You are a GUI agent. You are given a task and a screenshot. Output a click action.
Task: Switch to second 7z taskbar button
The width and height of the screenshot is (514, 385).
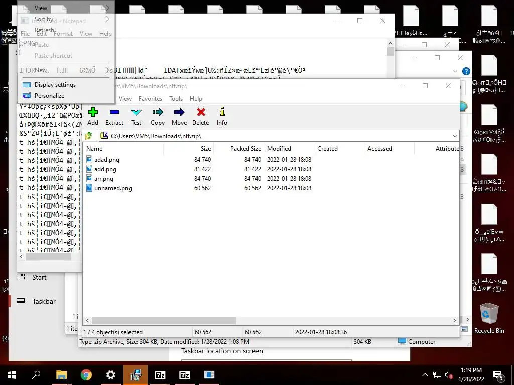pos(185,375)
